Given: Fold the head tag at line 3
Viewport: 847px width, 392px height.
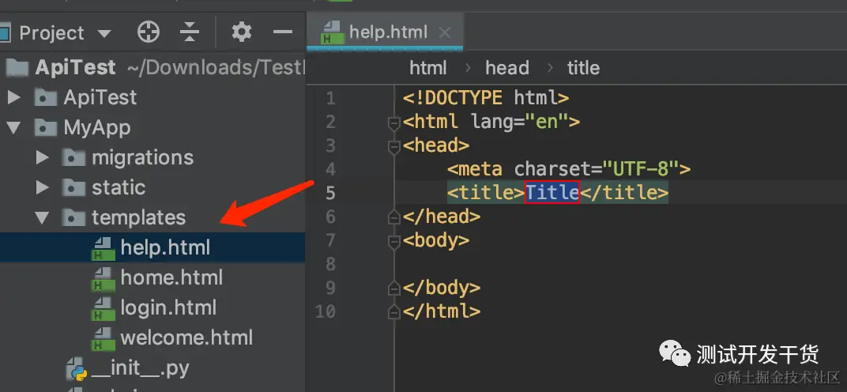Looking at the screenshot, I should pyautogui.click(x=394, y=147).
